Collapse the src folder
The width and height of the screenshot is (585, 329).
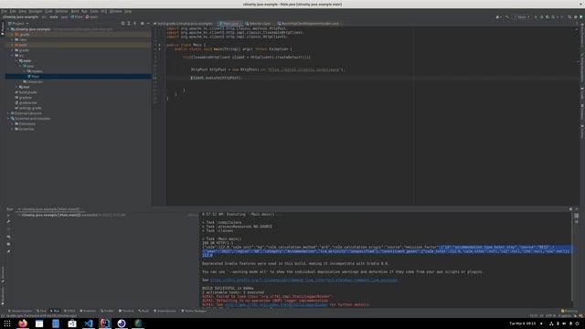pos(12,55)
